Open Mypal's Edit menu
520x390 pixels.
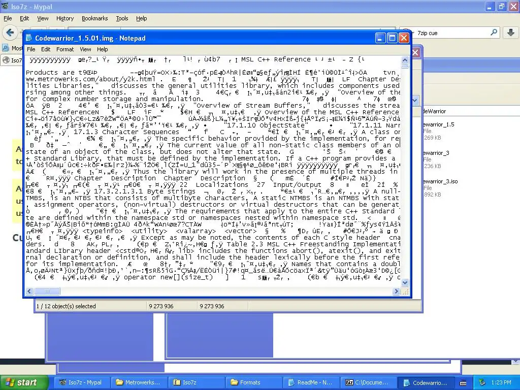click(24, 18)
